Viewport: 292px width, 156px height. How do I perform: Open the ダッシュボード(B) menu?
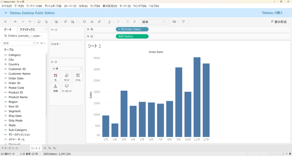[53, 6]
